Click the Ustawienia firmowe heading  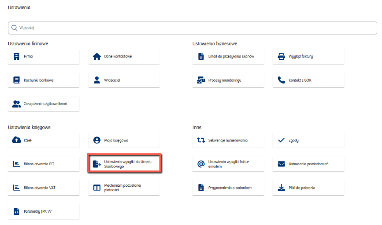click(28, 44)
